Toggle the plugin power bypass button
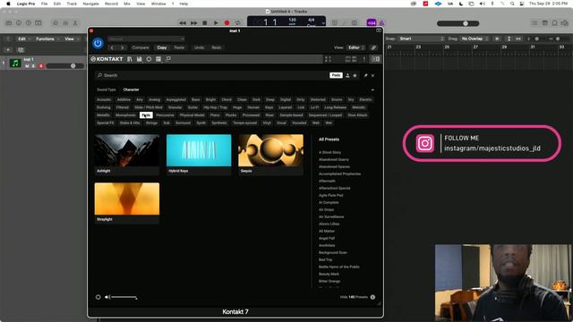Screen dimensions: 573x322 (x=98, y=43)
